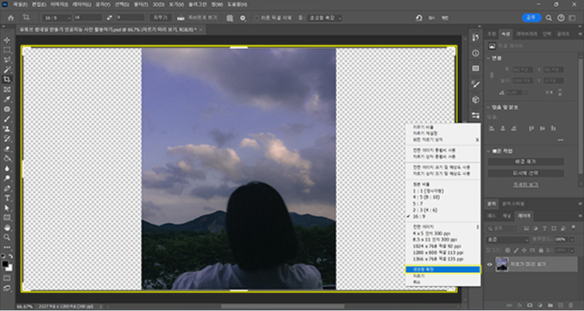The image size is (584, 311).
Task: Select the Crop tool in the toolbar
Action: pyautogui.click(x=7, y=79)
